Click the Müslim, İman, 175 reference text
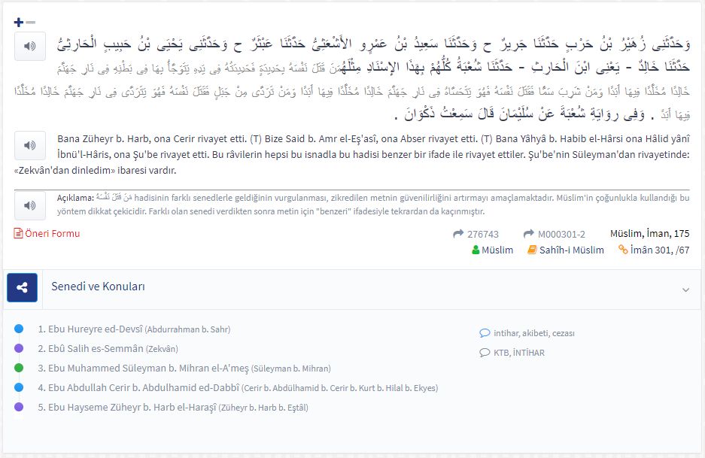Image resolution: width=705 pixels, height=458 pixels. click(x=649, y=234)
